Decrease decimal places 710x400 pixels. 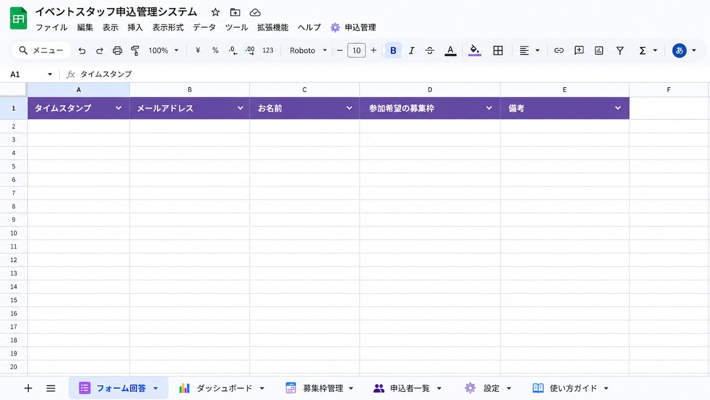tap(233, 51)
